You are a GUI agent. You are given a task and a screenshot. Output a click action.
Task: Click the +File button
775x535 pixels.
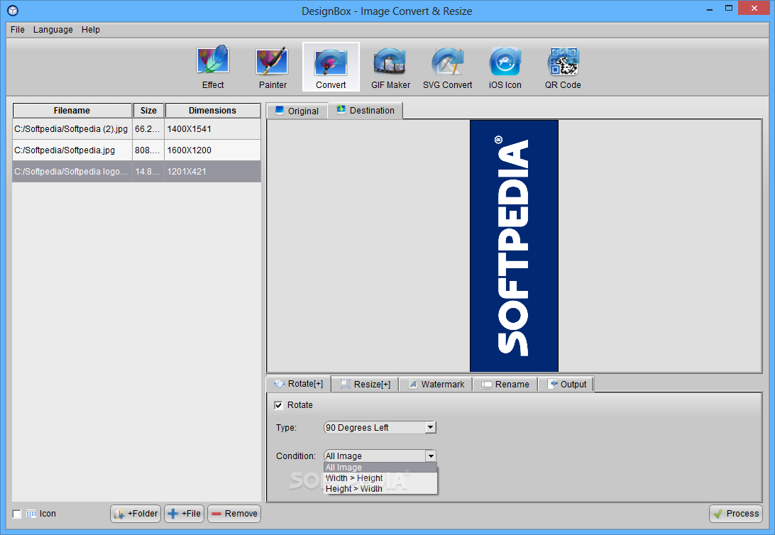click(x=185, y=514)
